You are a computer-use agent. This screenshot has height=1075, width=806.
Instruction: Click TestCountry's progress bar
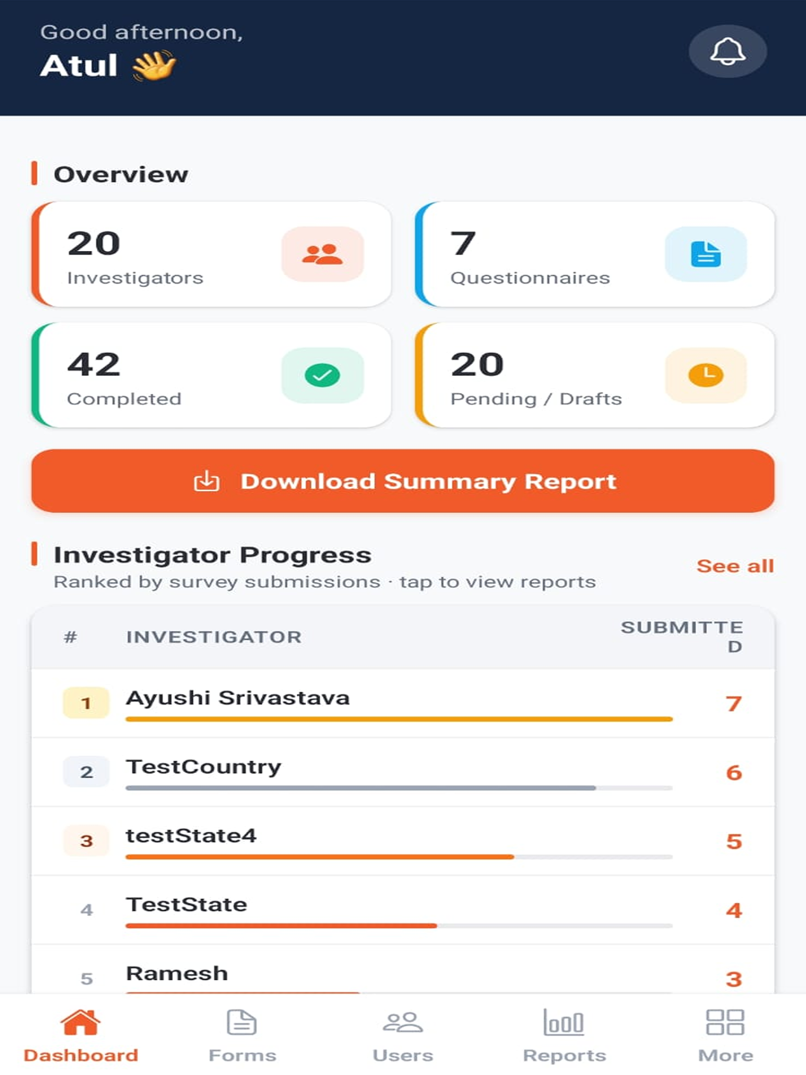click(x=399, y=788)
